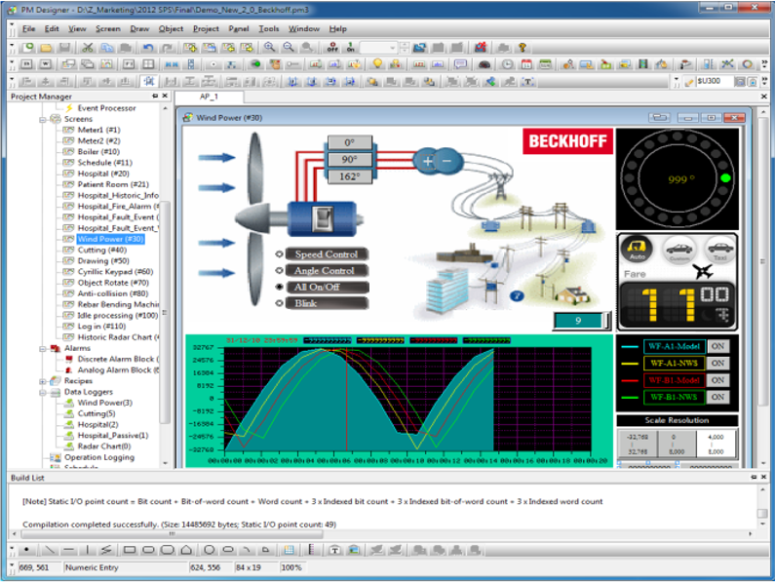Switch to the AP_1 tab
The width and height of the screenshot is (775, 582).
coord(209,97)
